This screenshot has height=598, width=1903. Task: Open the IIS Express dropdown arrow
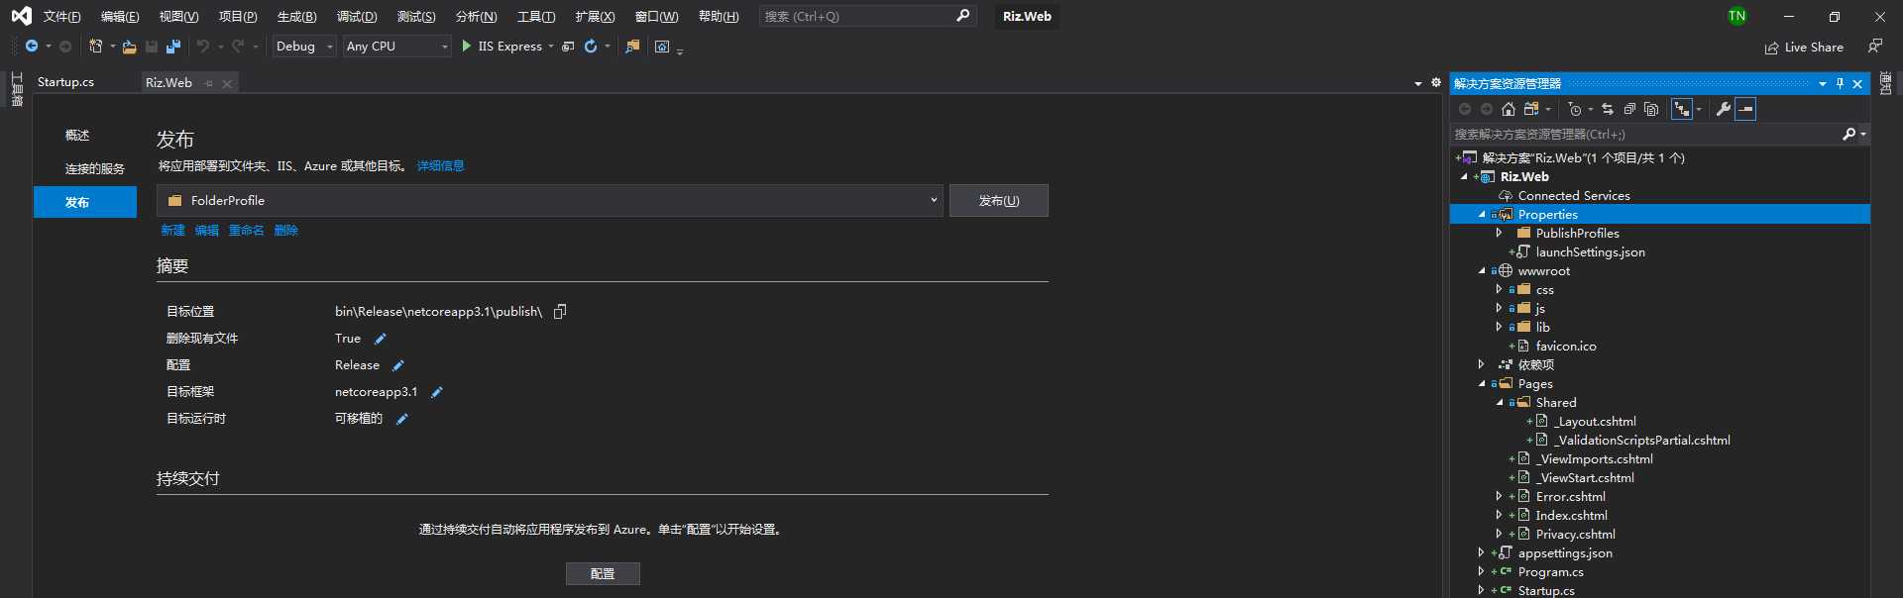point(551,47)
